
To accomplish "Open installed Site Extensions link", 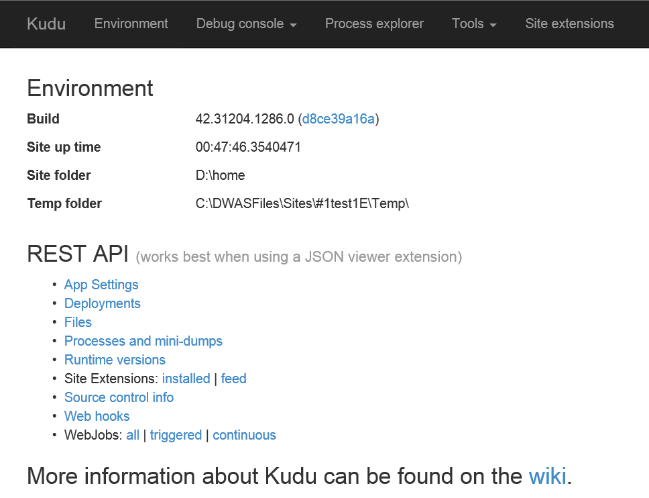I will (186, 379).
